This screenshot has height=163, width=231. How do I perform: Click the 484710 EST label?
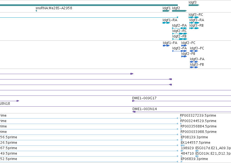187,154
